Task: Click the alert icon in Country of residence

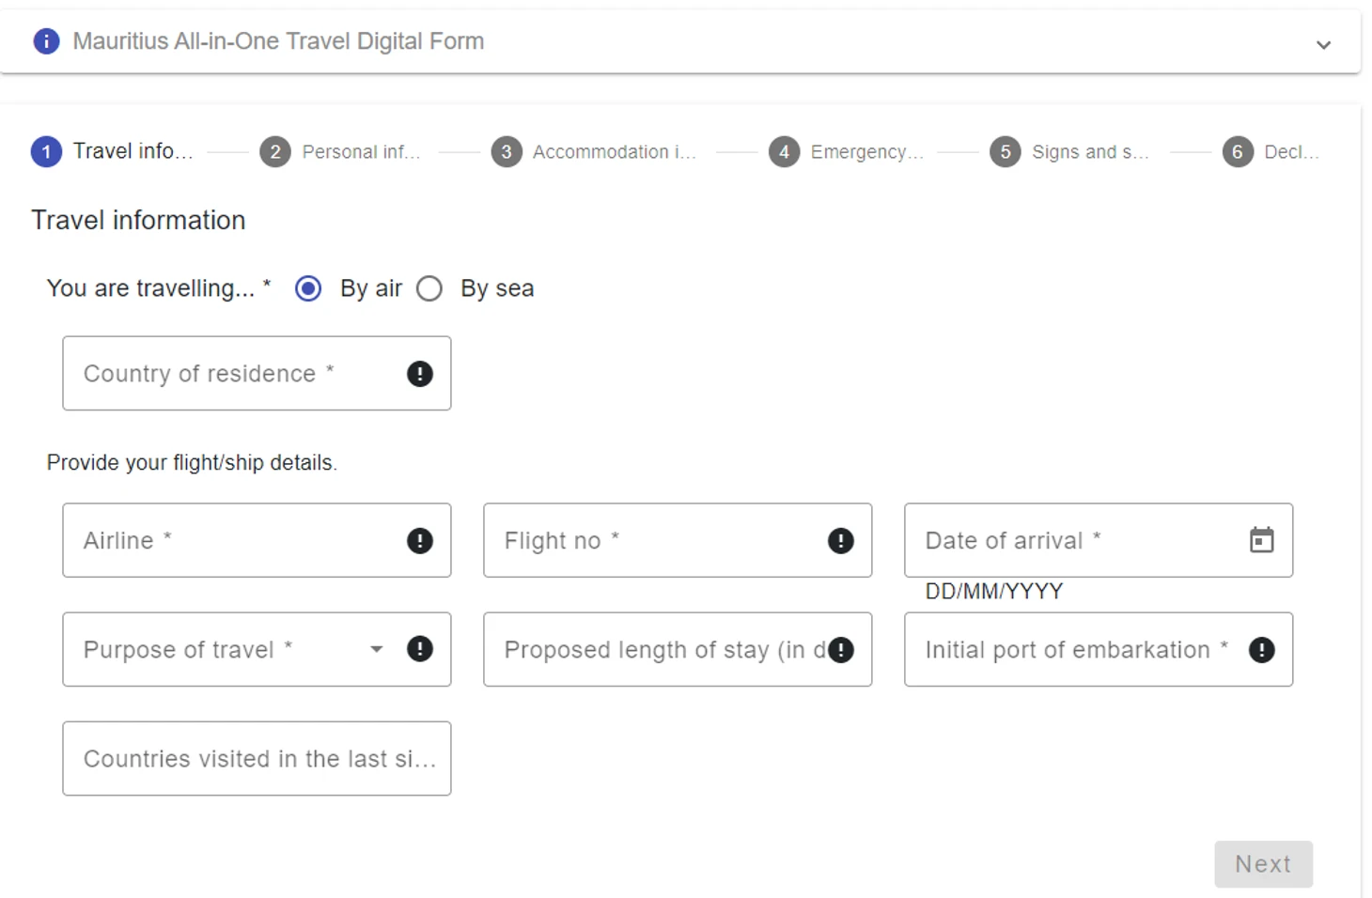Action: pyautogui.click(x=420, y=374)
